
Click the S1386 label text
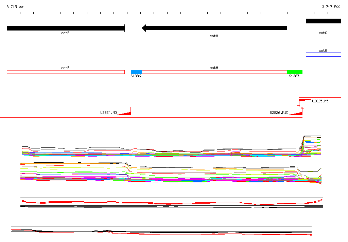[136, 76]
